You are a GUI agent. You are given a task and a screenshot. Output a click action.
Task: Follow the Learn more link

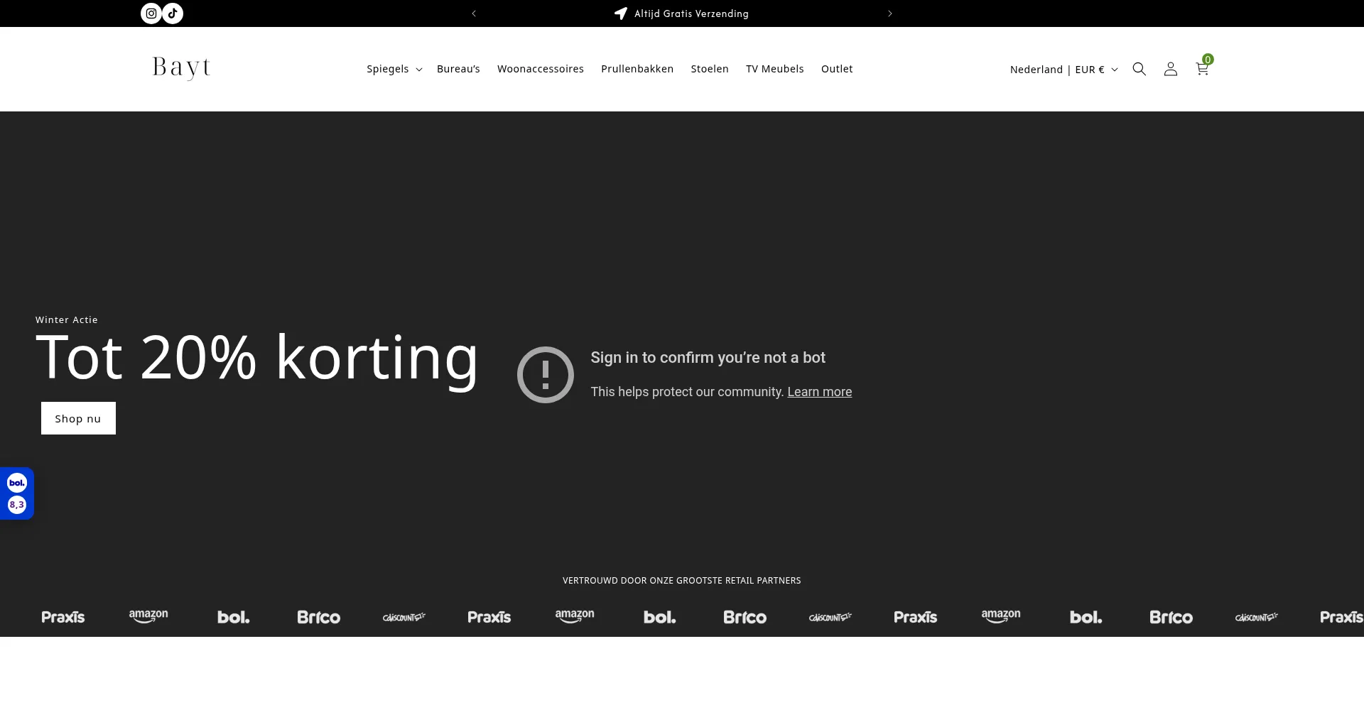tap(819, 392)
